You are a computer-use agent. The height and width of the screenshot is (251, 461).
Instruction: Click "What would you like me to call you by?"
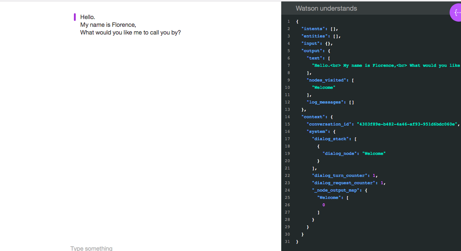coord(131,32)
